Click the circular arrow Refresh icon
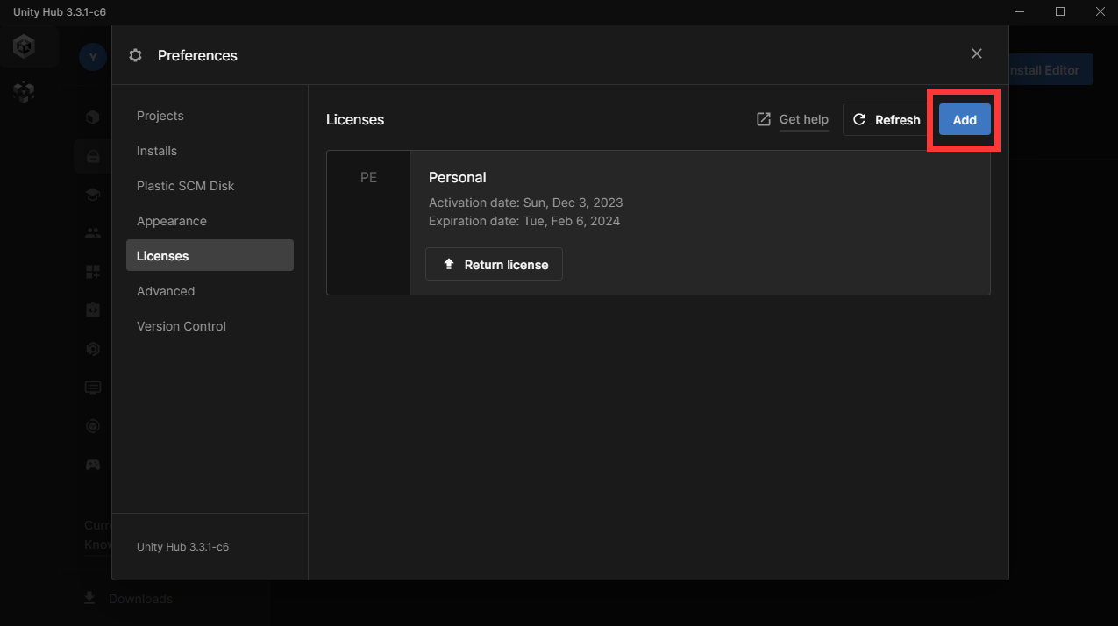Screen dimensions: 1118x626 click(x=859, y=120)
